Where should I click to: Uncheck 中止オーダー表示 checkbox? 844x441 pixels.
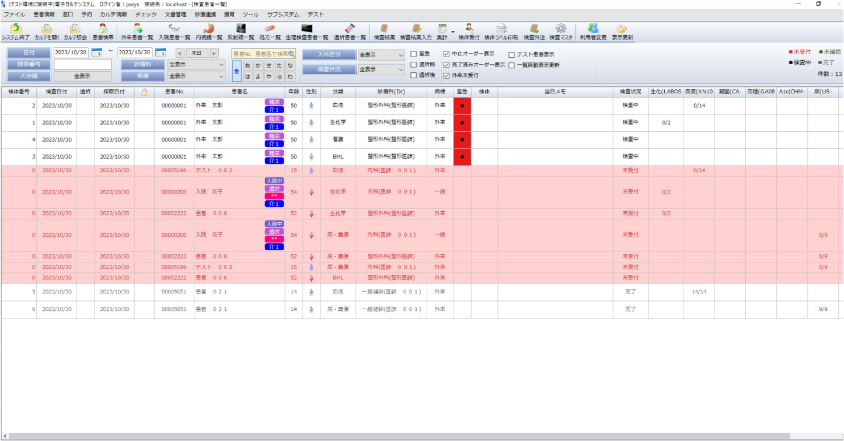pyautogui.click(x=447, y=54)
